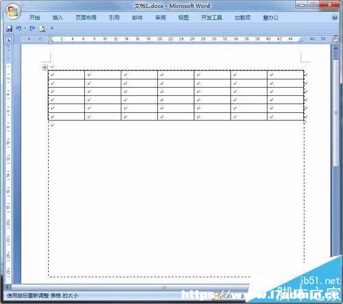Viewport: 343px width, 304px height.
Task: Switch tab stop type with the L selector
Action: click(x=9, y=39)
